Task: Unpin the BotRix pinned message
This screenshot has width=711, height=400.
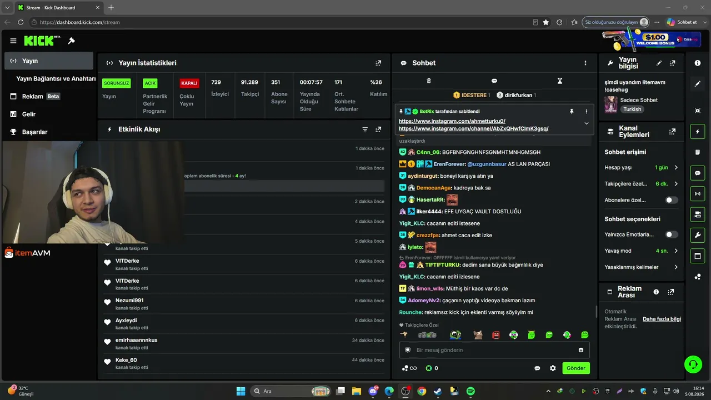Action: pyautogui.click(x=572, y=111)
